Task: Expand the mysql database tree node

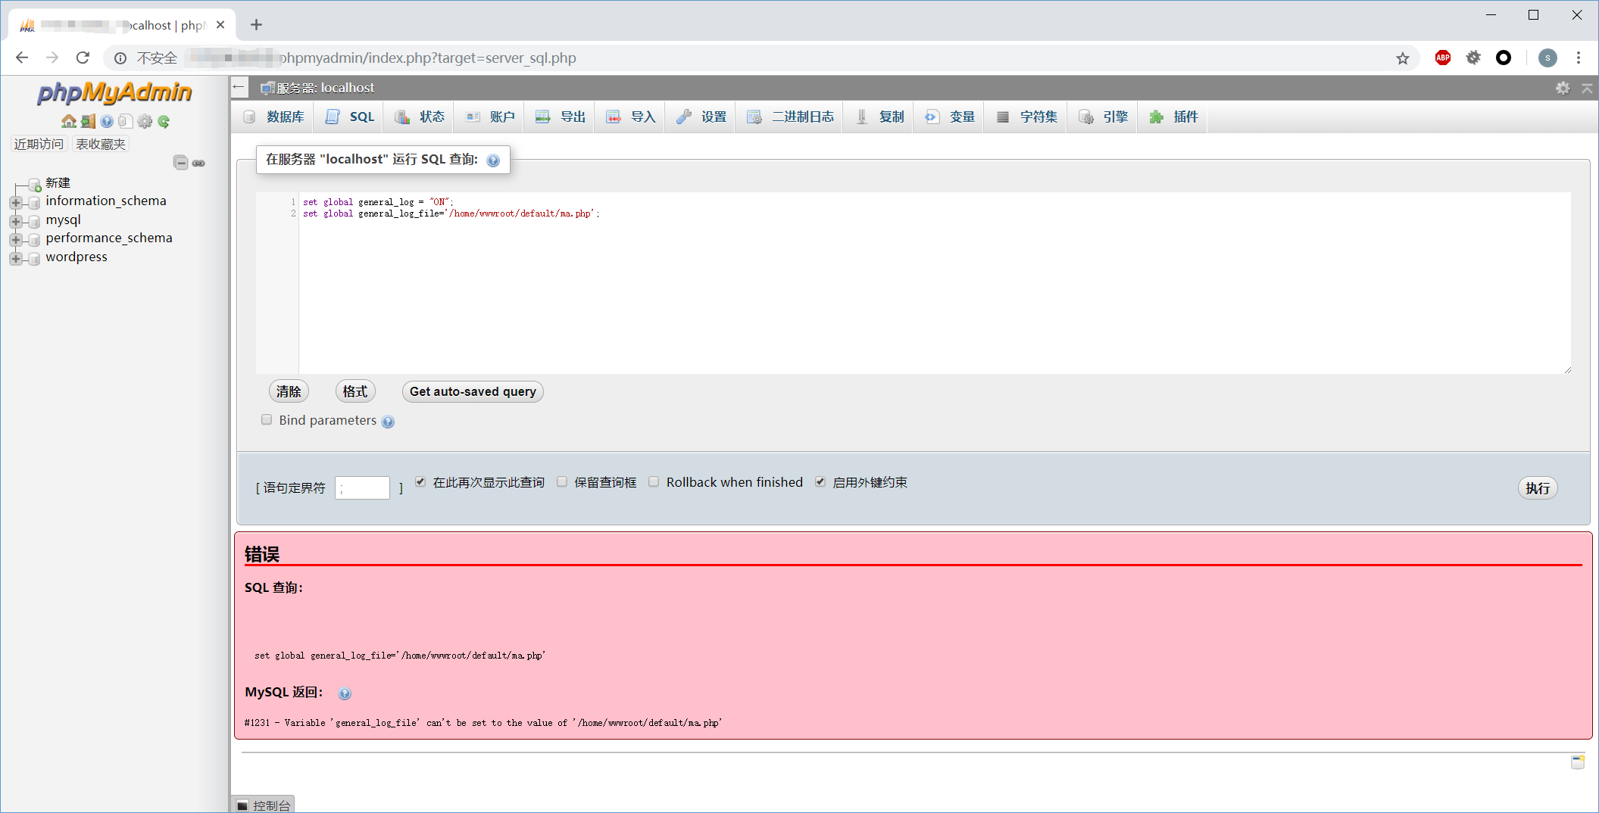Action: pos(15,221)
